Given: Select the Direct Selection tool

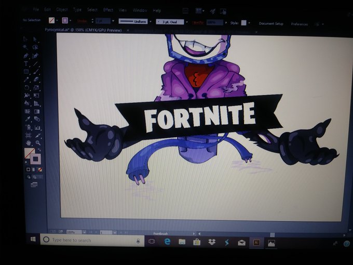Looking at the screenshot, I should pos(35,39).
